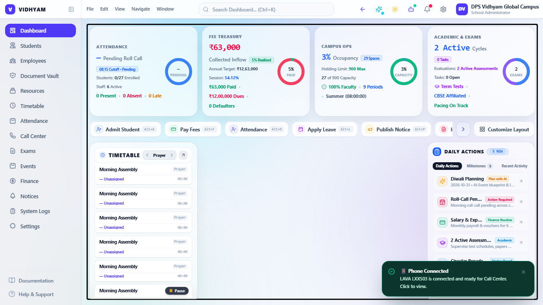The width and height of the screenshot is (543, 305).
Task: Expand the Timetable panel with its arrow icon
Action: click(183, 155)
